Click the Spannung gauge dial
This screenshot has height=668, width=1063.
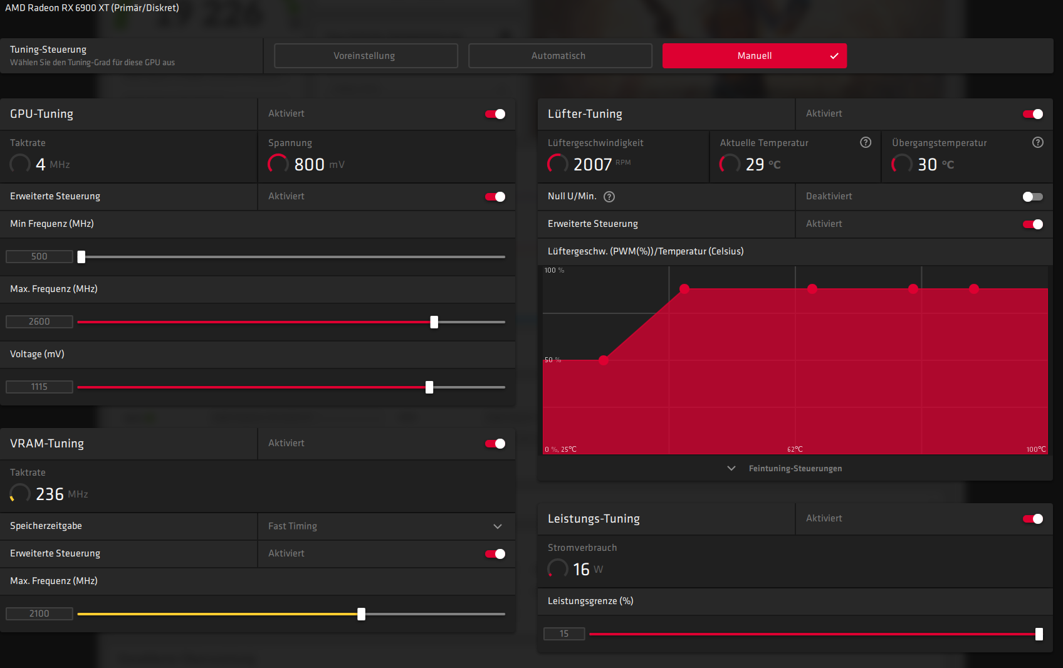pyautogui.click(x=278, y=164)
